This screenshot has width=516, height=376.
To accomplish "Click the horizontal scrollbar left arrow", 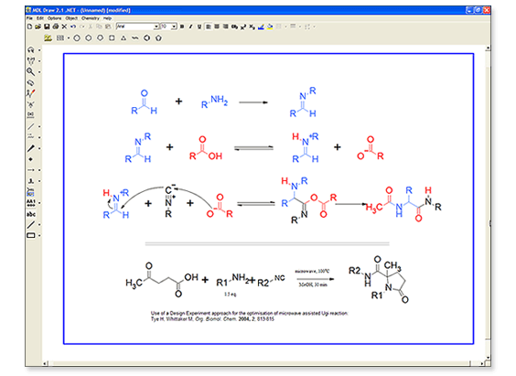I will (x=45, y=363).
